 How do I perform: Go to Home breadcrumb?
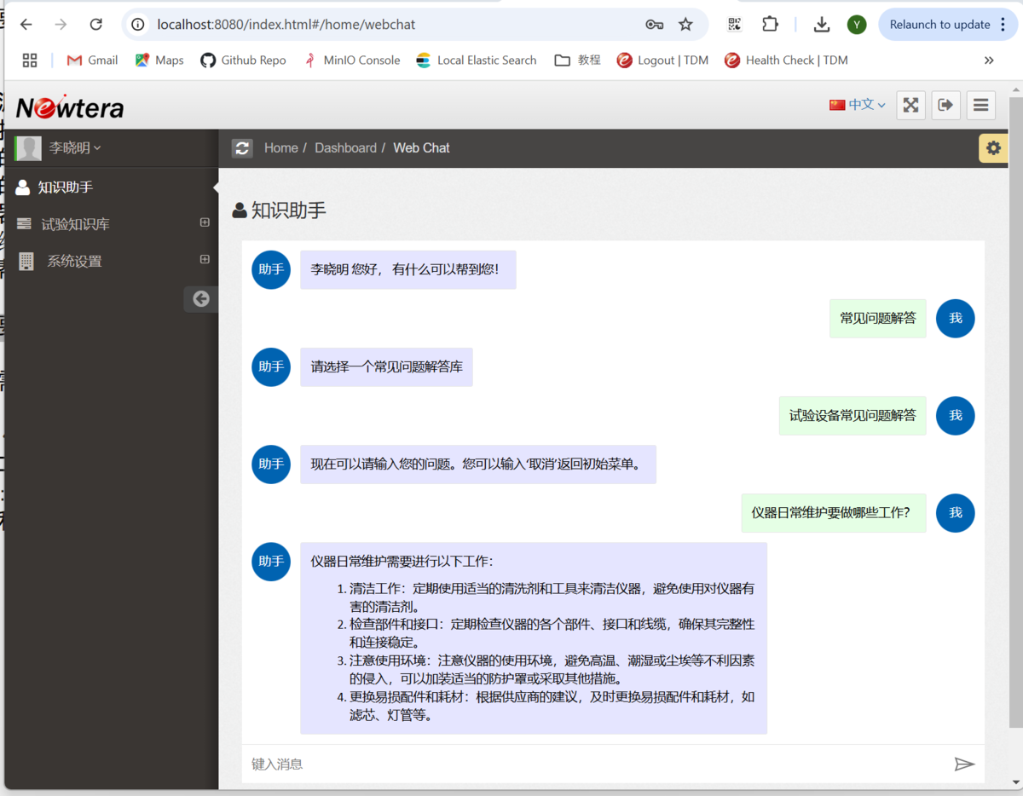[280, 148]
